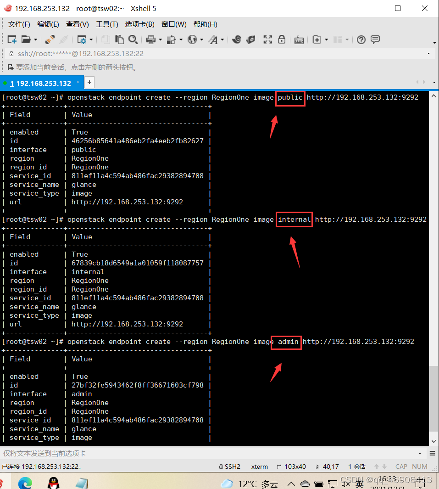This screenshot has width=439, height=489.
Task: Click the terminal scrollbar up arrow
Action: tap(433, 96)
